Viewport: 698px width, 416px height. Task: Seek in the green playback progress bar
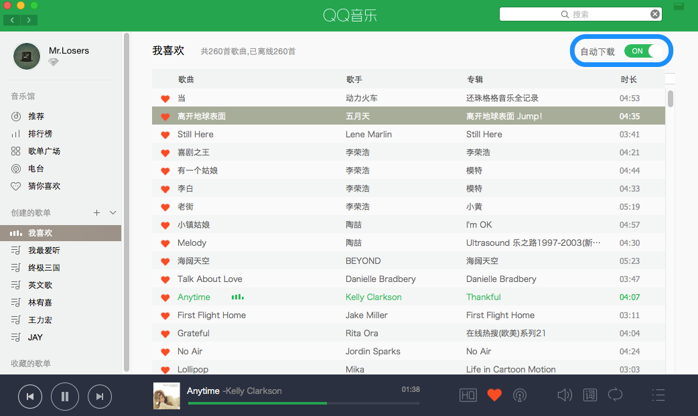(303, 403)
